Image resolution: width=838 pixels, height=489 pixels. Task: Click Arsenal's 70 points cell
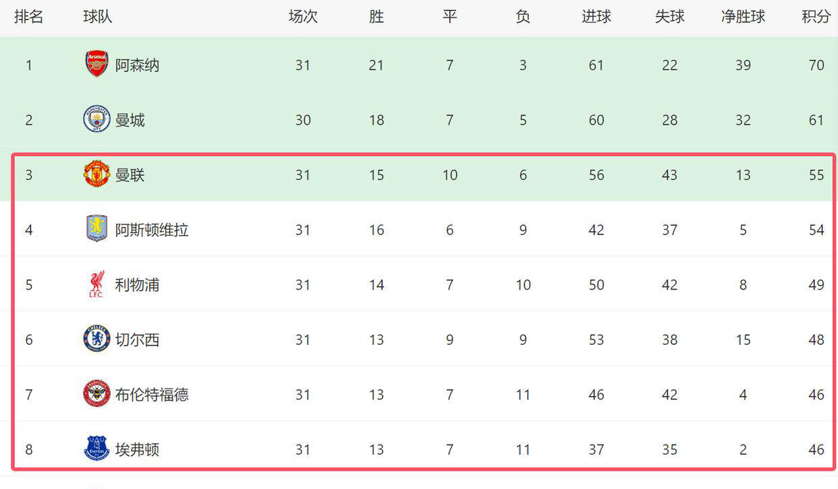(x=816, y=65)
